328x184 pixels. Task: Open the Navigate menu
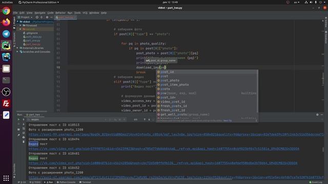click(x=40, y=13)
